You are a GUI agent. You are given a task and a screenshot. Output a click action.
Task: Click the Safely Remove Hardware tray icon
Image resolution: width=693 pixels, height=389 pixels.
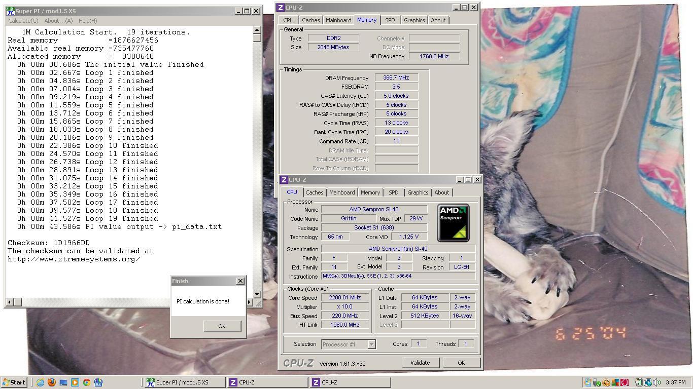pyautogui.click(x=597, y=382)
